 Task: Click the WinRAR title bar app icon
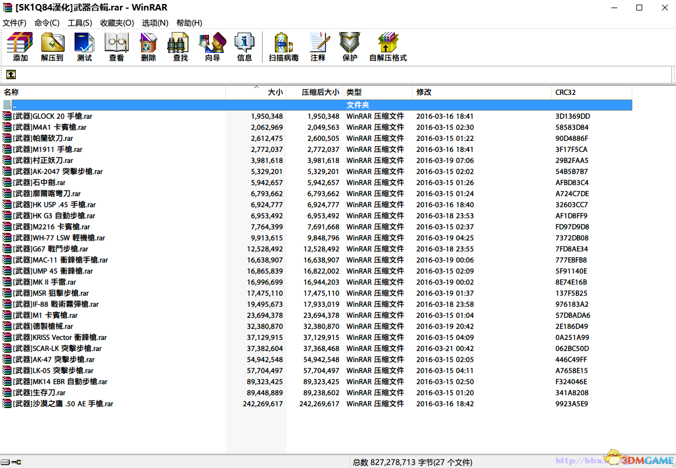click(8, 8)
